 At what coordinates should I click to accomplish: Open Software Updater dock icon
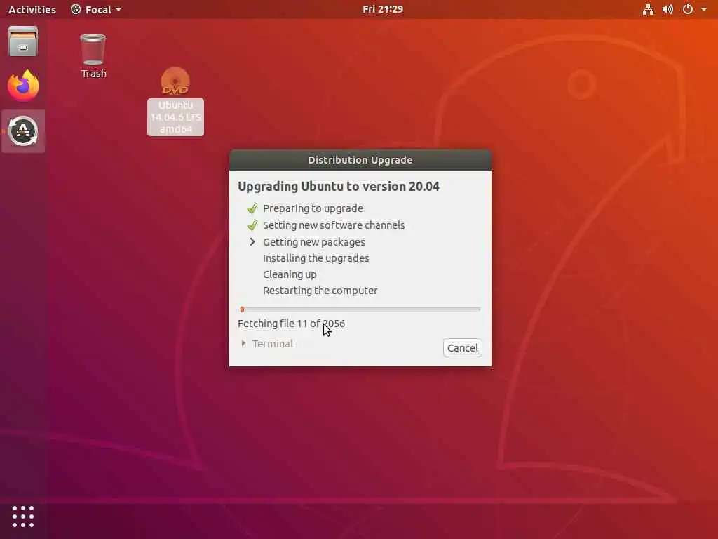23,131
